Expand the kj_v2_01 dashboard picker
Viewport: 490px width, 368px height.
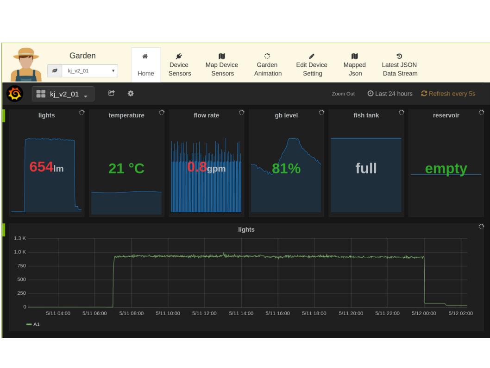pyautogui.click(x=63, y=94)
